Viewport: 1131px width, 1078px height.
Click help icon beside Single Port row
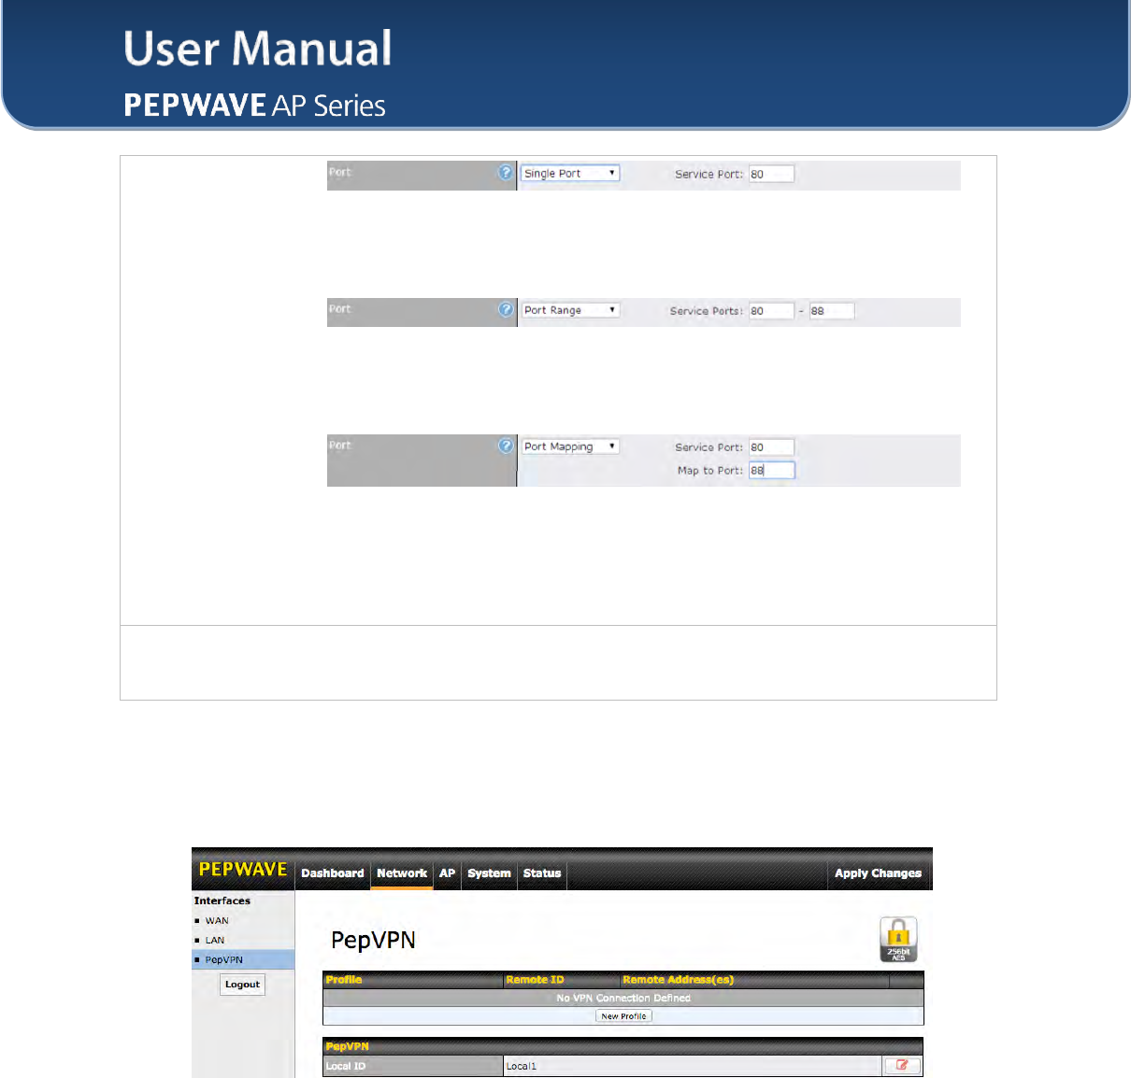click(x=506, y=173)
